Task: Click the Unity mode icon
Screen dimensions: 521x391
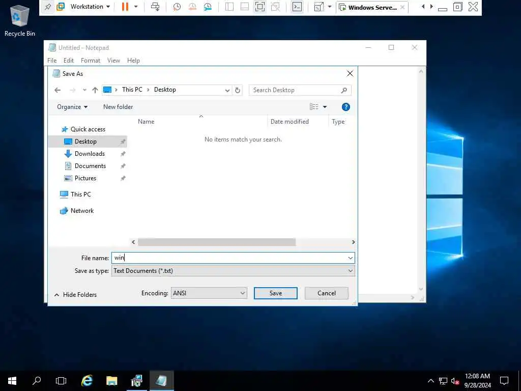Action: pyautogui.click(x=275, y=7)
